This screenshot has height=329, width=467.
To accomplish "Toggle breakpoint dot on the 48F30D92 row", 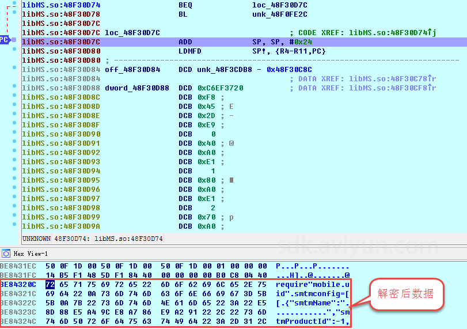I will (14, 151).
